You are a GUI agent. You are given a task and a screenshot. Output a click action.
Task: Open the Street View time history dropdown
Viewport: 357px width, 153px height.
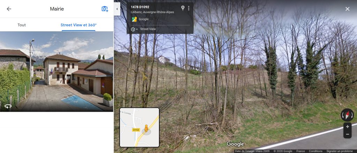pyautogui.click(x=134, y=29)
